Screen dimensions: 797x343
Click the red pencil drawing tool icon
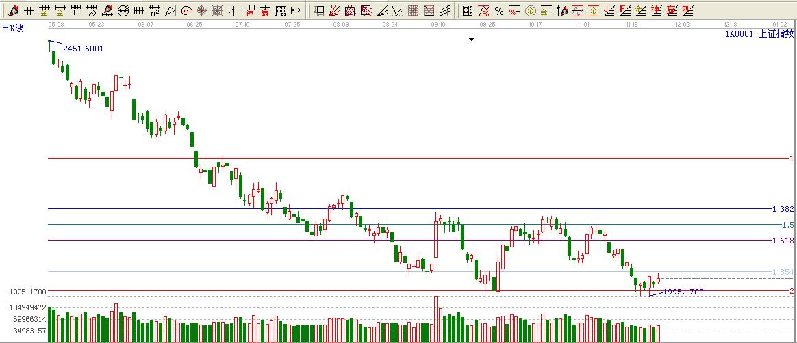[13, 11]
